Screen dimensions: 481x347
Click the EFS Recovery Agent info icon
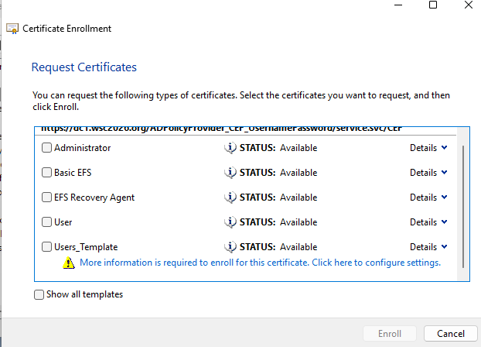230,198
